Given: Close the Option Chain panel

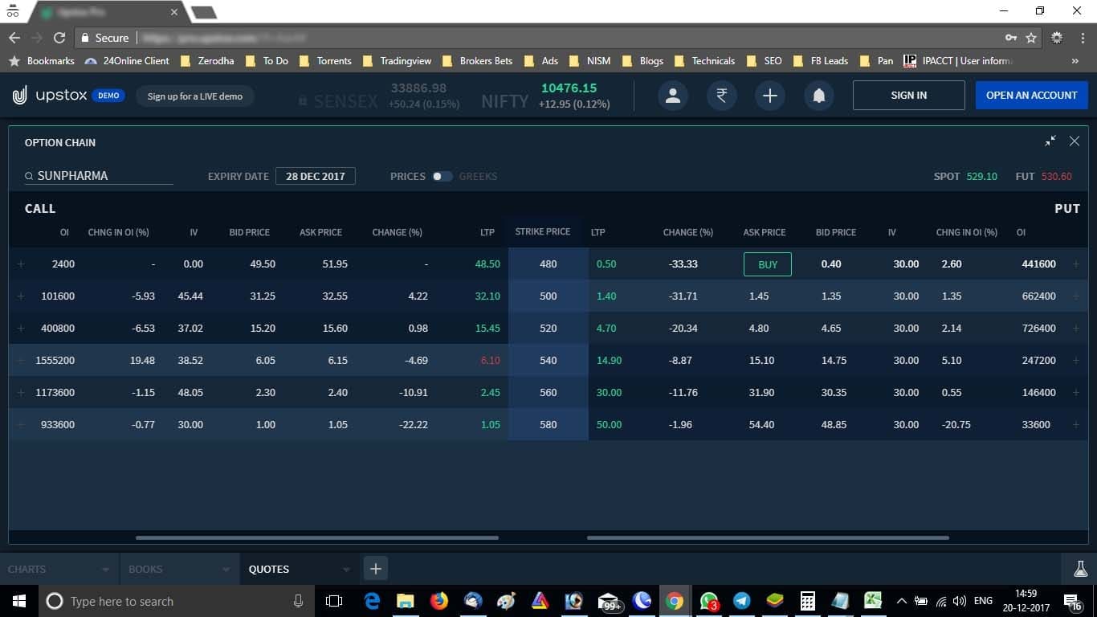Looking at the screenshot, I should pos(1075,141).
